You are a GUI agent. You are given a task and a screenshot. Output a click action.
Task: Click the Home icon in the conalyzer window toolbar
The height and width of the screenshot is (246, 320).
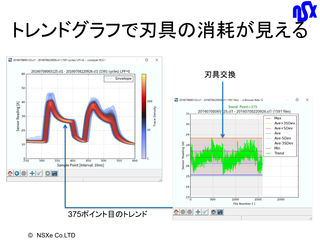10,173
